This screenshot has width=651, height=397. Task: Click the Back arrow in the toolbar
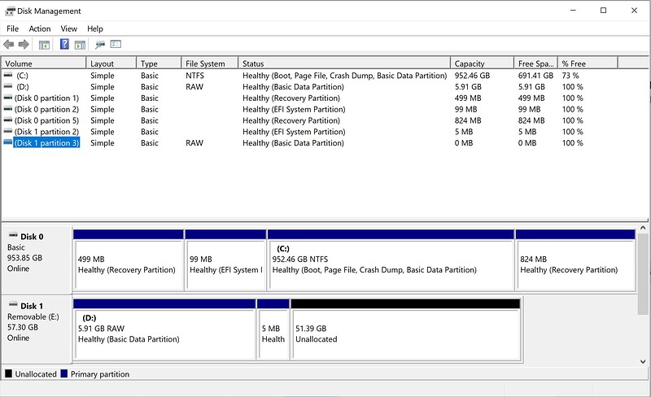(x=9, y=45)
